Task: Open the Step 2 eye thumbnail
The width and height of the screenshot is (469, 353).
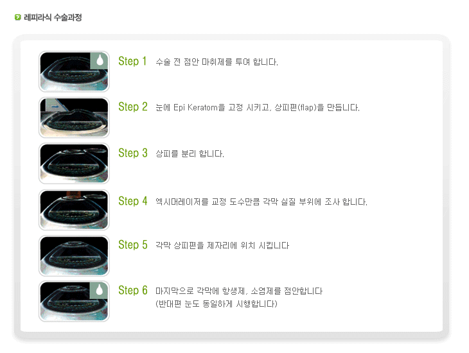Action: (x=74, y=117)
